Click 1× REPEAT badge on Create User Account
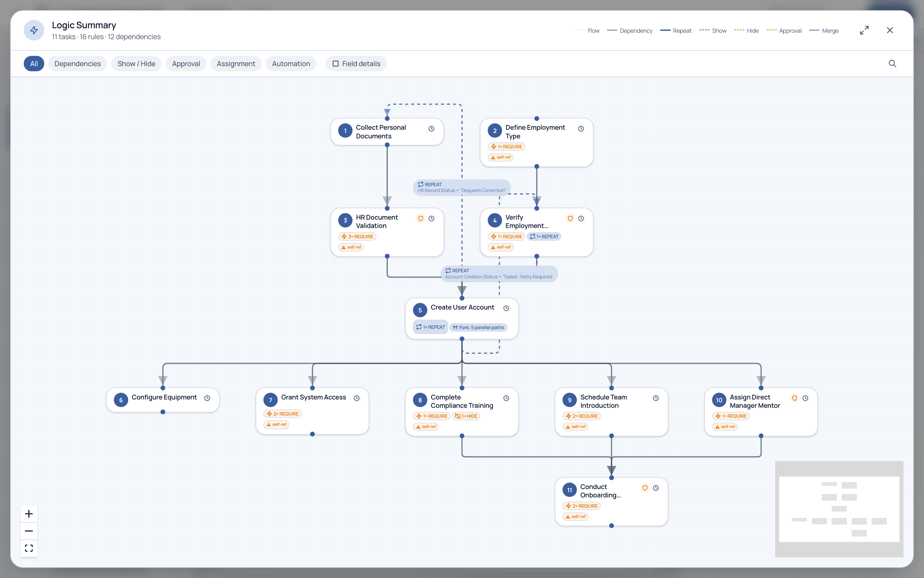Screen dimensions: 924x578 pyautogui.click(x=430, y=327)
